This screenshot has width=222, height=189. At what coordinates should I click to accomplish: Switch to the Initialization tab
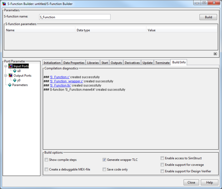(x=52, y=63)
